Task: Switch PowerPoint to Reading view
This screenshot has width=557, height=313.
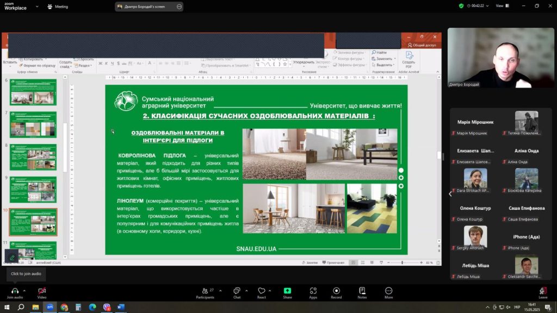Action: click(x=372, y=262)
